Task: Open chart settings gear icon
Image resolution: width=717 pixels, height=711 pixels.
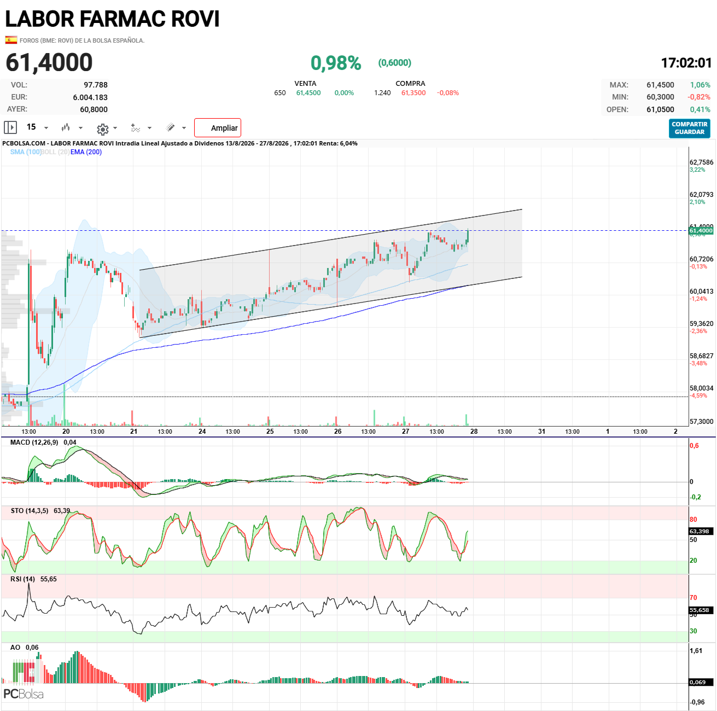Action: pyautogui.click(x=102, y=129)
